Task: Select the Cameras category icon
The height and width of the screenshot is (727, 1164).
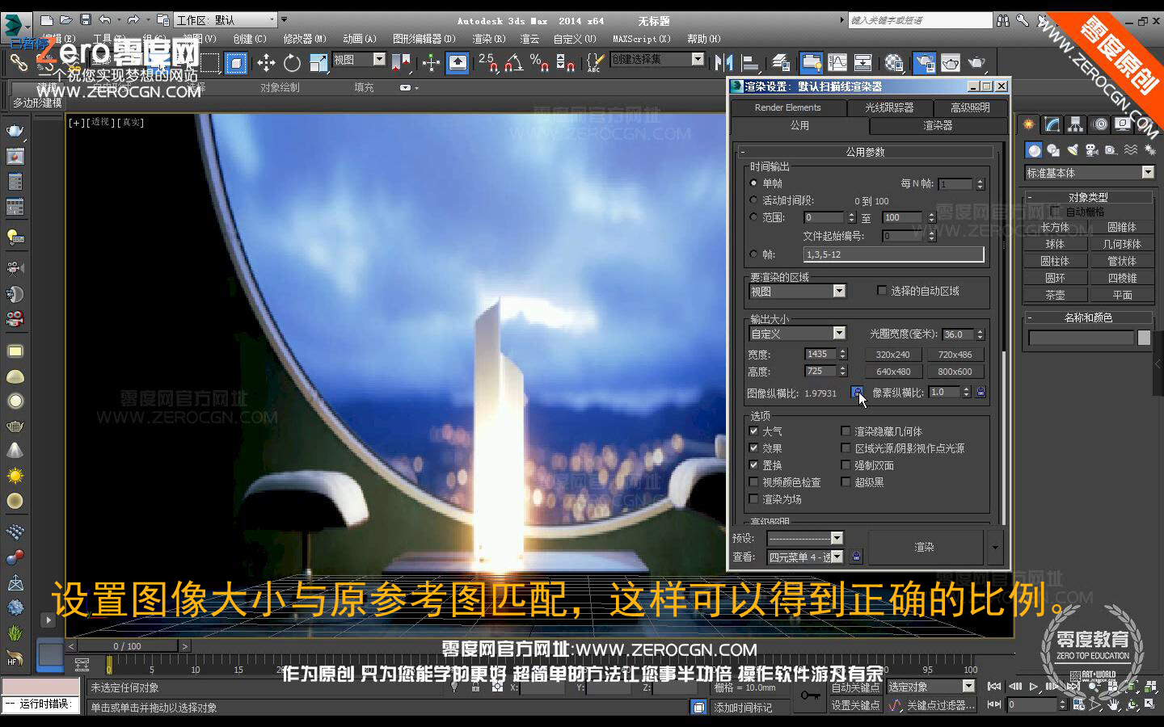Action: pyautogui.click(x=1092, y=150)
